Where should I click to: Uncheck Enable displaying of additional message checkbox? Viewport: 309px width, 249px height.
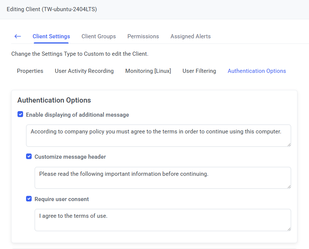[20, 114]
